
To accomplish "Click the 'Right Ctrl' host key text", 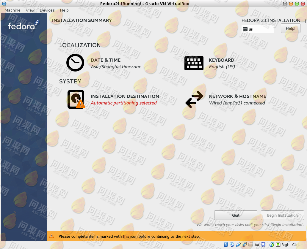I will coord(290,245).
